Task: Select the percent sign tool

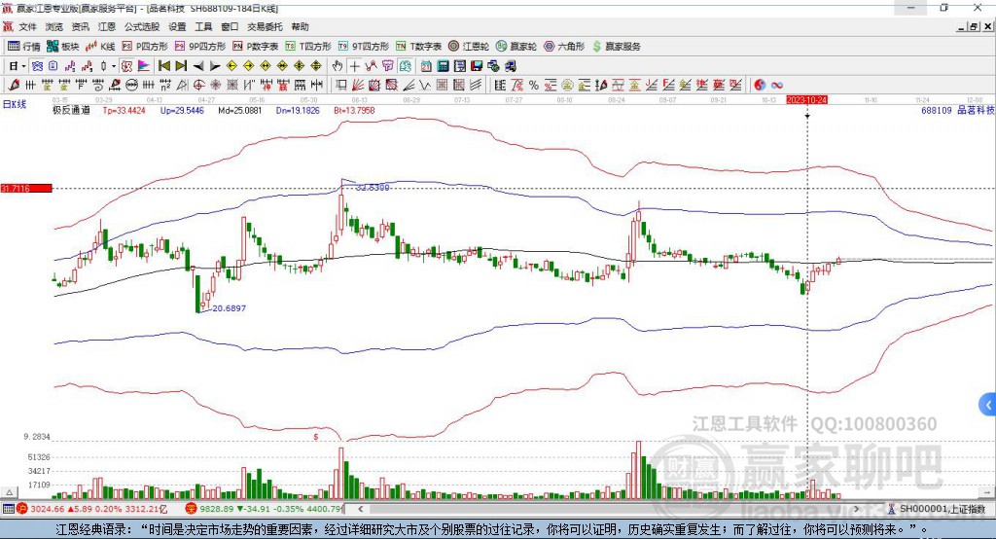Action: tap(534, 86)
